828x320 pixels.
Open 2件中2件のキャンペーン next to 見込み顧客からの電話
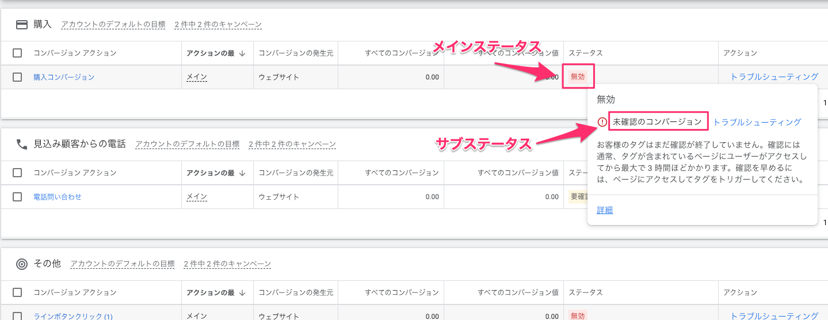click(x=292, y=144)
